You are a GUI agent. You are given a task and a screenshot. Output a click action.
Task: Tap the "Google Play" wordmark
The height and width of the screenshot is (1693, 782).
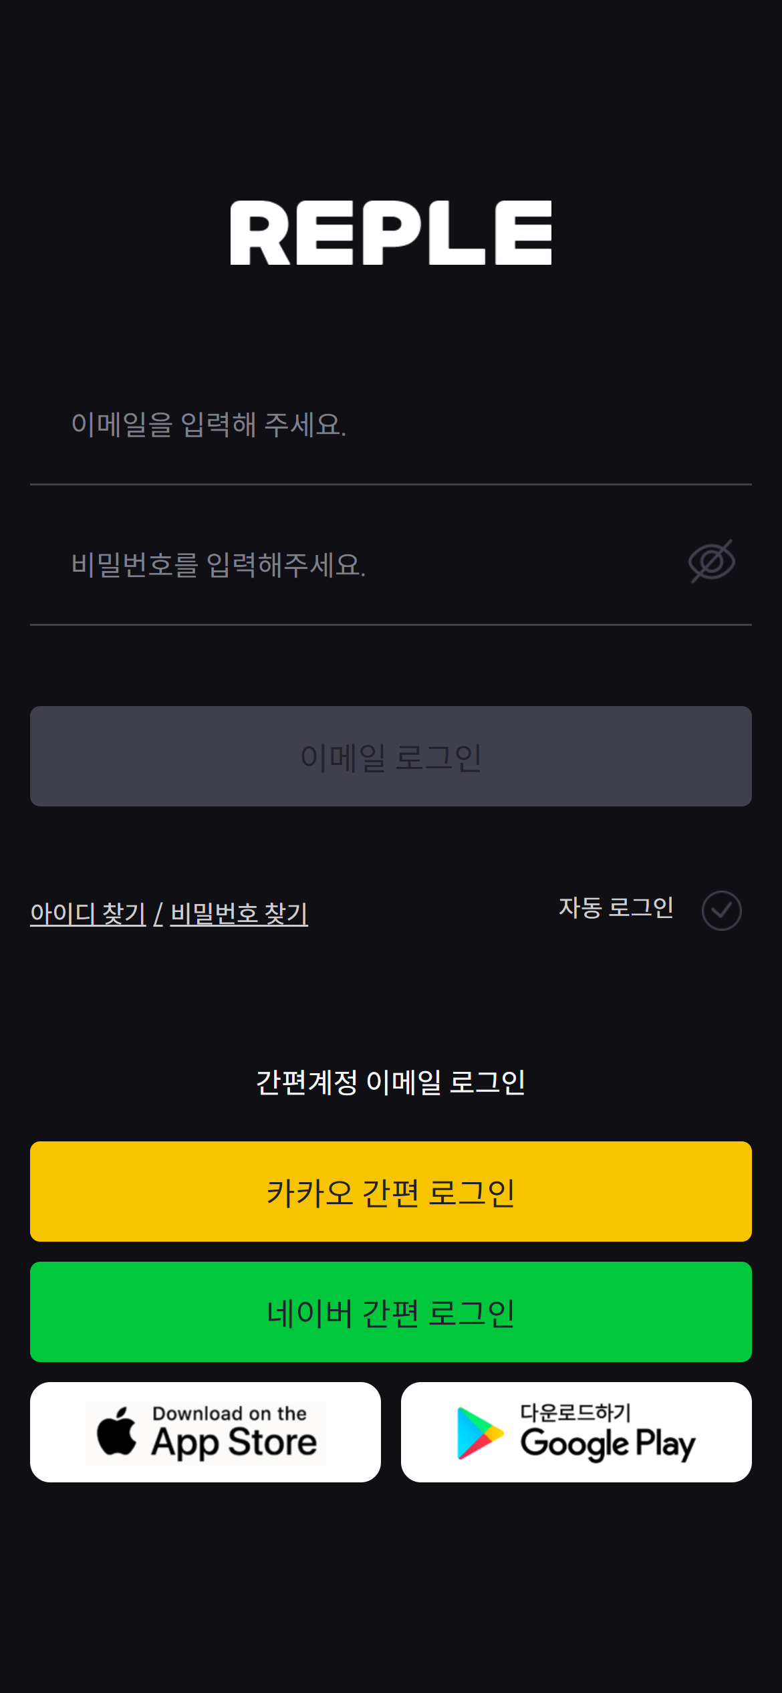[x=608, y=1444]
